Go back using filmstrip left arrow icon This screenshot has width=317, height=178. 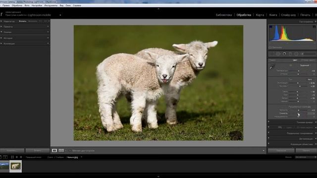click(x=17, y=157)
